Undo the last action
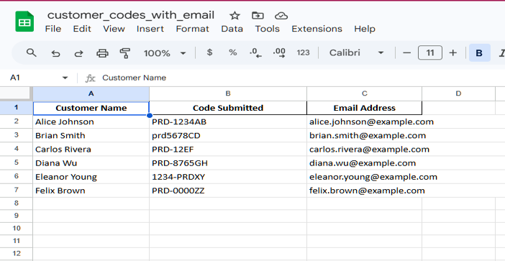Image resolution: width=505 pixels, height=261 pixels. coord(55,53)
